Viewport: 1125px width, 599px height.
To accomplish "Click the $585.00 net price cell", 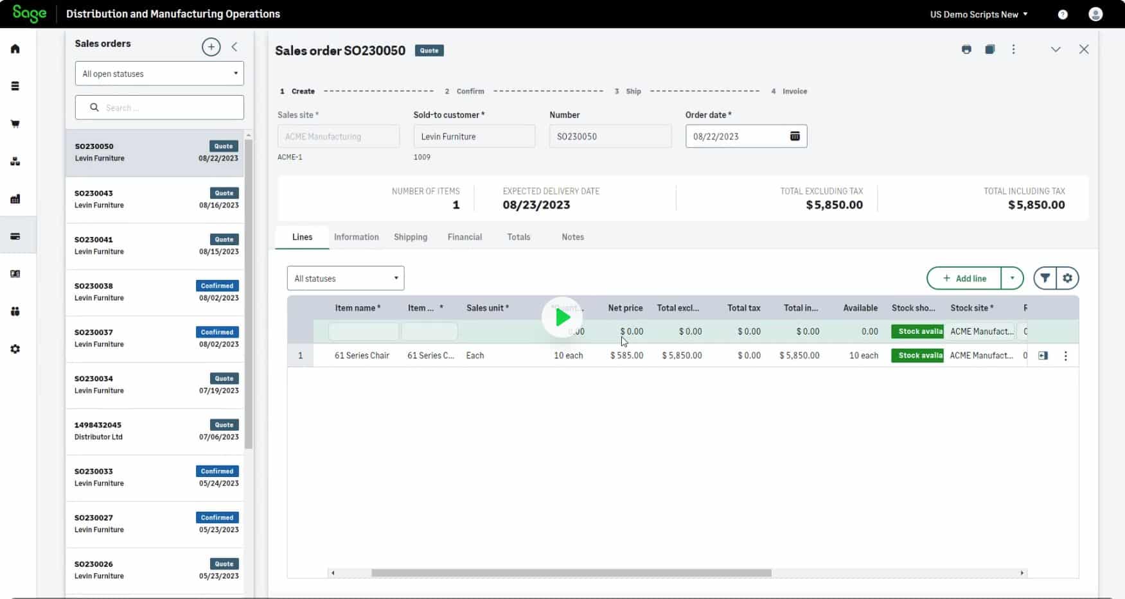I will tap(626, 356).
